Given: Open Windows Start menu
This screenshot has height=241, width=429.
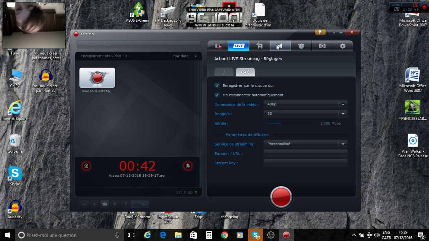Looking at the screenshot, I should click(x=7, y=235).
